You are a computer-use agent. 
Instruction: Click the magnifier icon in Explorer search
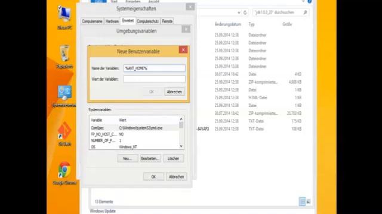pos(305,12)
